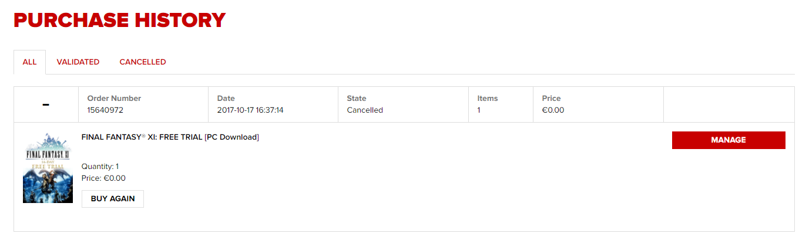Select the order date 2017-10-17 16:37:14
The width and height of the screenshot is (809, 240).
point(250,110)
